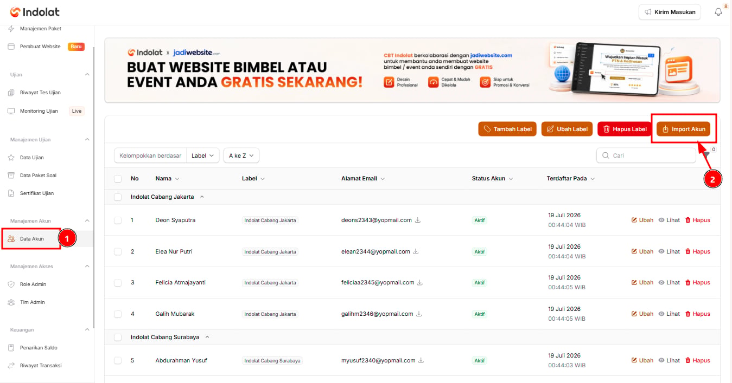Open Tim Admin menu item
This screenshot has width=732, height=383.
coord(32,302)
